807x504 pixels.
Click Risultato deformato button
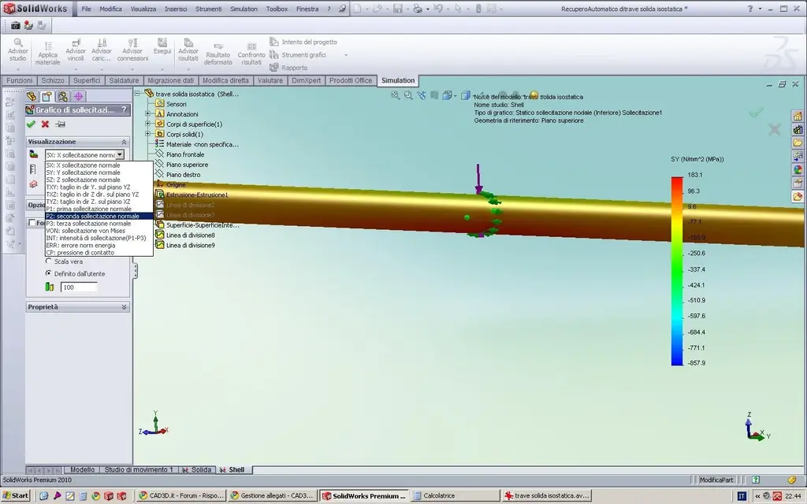218,54
